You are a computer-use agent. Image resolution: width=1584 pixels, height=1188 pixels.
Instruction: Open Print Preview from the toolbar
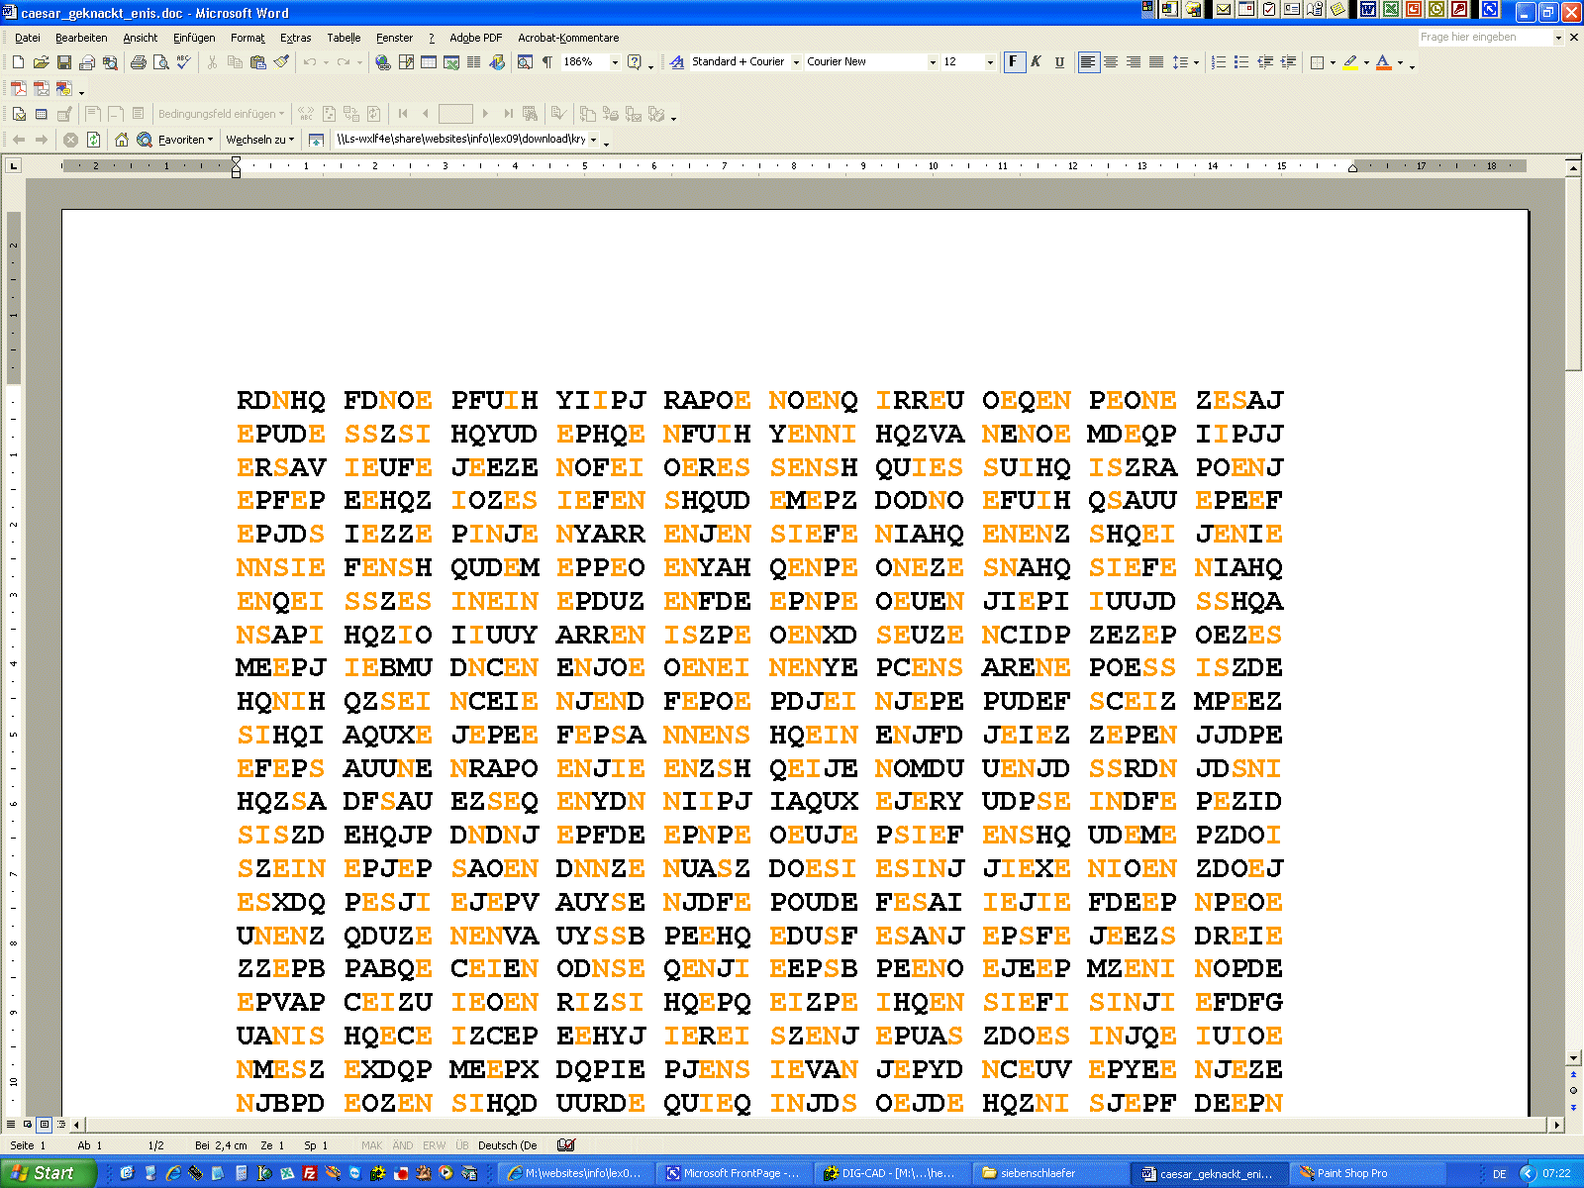[x=160, y=62]
